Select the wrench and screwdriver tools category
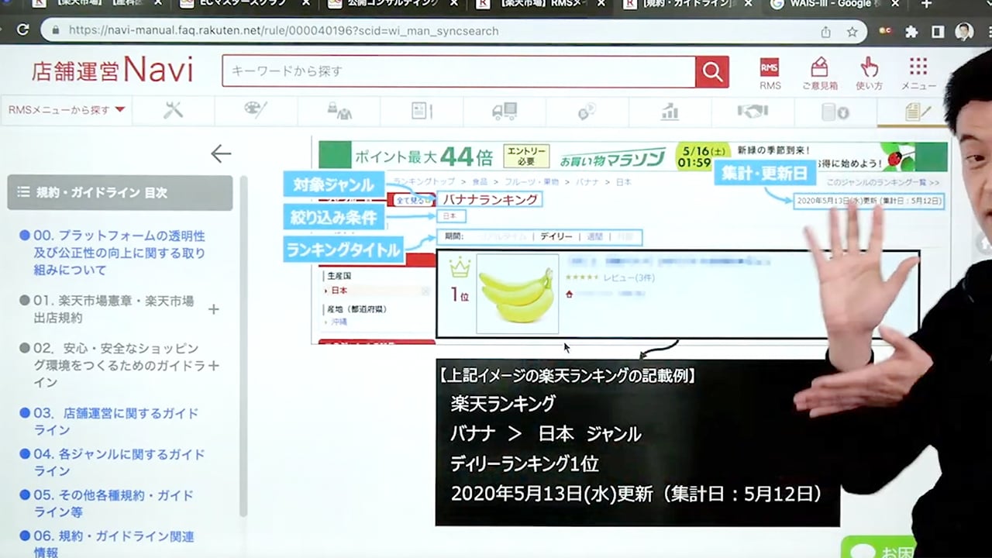 tap(173, 111)
